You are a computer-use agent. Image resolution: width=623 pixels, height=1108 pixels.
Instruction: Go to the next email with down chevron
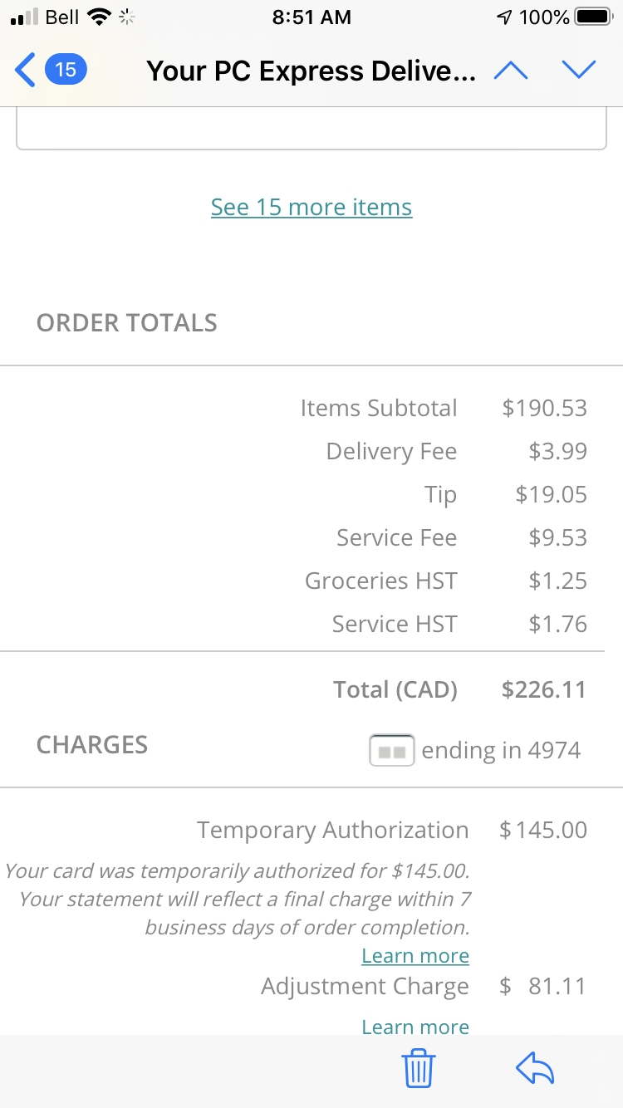coord(579,70)
